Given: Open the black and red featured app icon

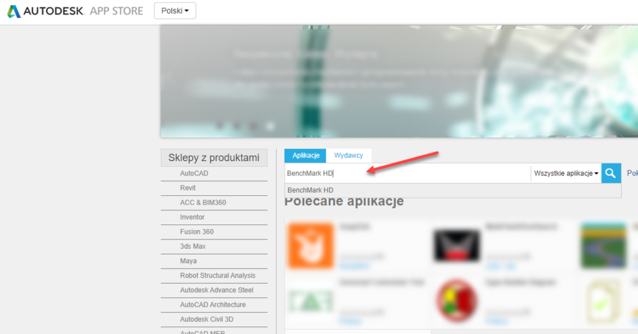Looking at the screenshot, I should [456, 246].
